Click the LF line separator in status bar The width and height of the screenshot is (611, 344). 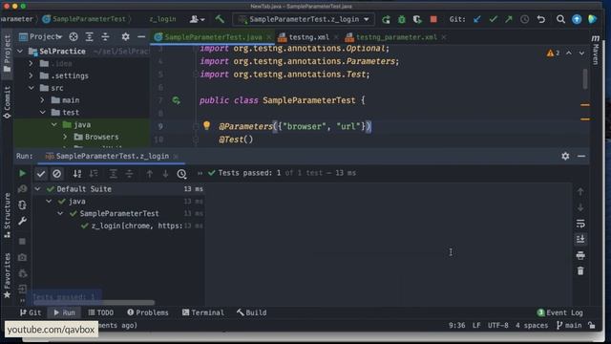(476, 325)
